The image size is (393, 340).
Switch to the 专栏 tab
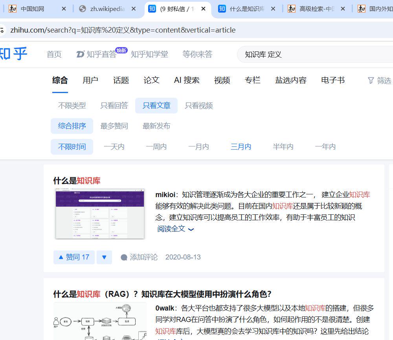252,80
